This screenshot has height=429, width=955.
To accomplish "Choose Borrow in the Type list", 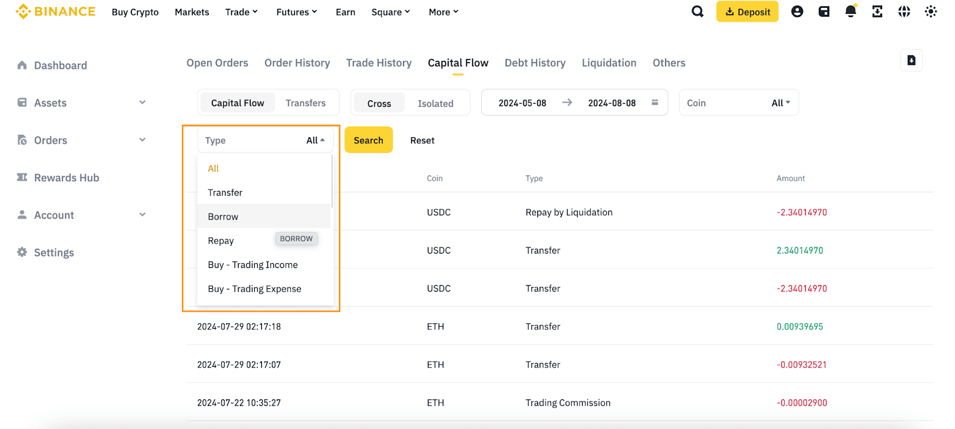I will (264, 216).
